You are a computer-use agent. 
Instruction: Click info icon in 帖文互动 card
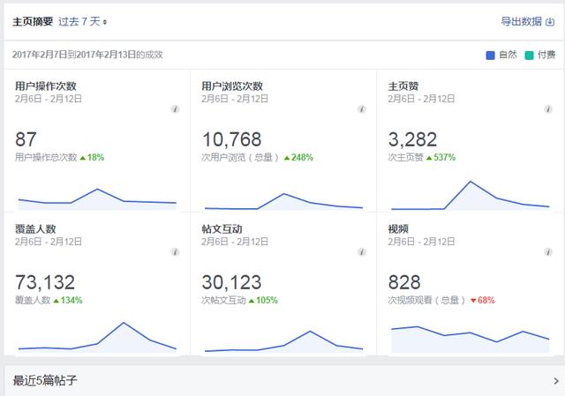[x=362, y=252]
